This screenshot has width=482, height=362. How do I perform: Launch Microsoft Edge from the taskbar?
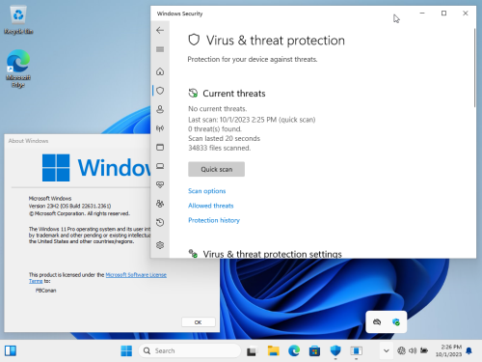tap(294, 350)
